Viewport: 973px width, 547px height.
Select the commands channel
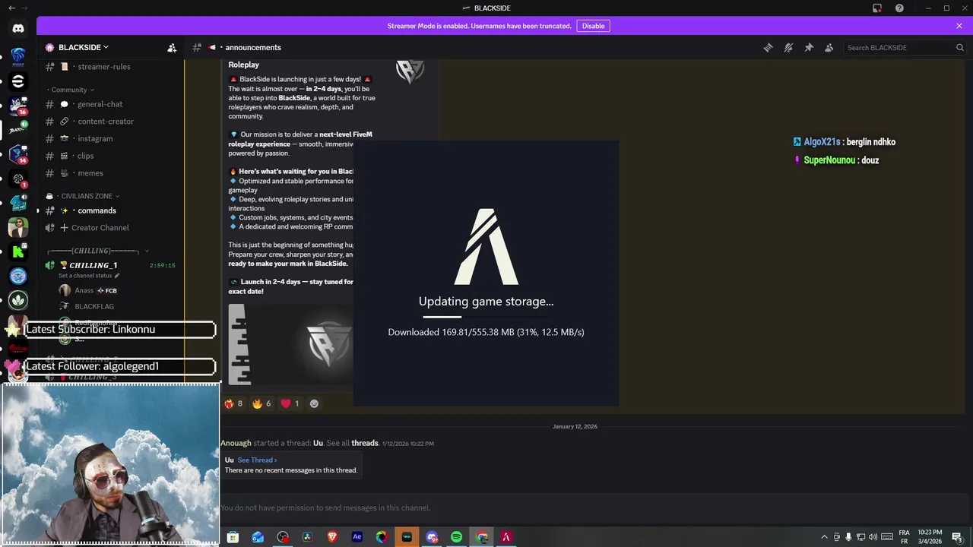pyautogui.click(x=97, y=210)
